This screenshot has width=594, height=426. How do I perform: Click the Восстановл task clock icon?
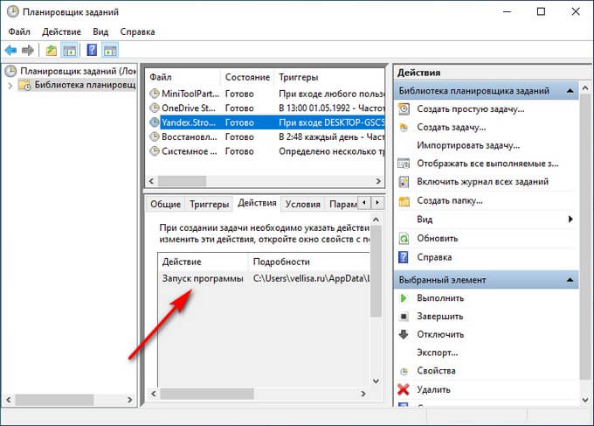tap(155, 136)
